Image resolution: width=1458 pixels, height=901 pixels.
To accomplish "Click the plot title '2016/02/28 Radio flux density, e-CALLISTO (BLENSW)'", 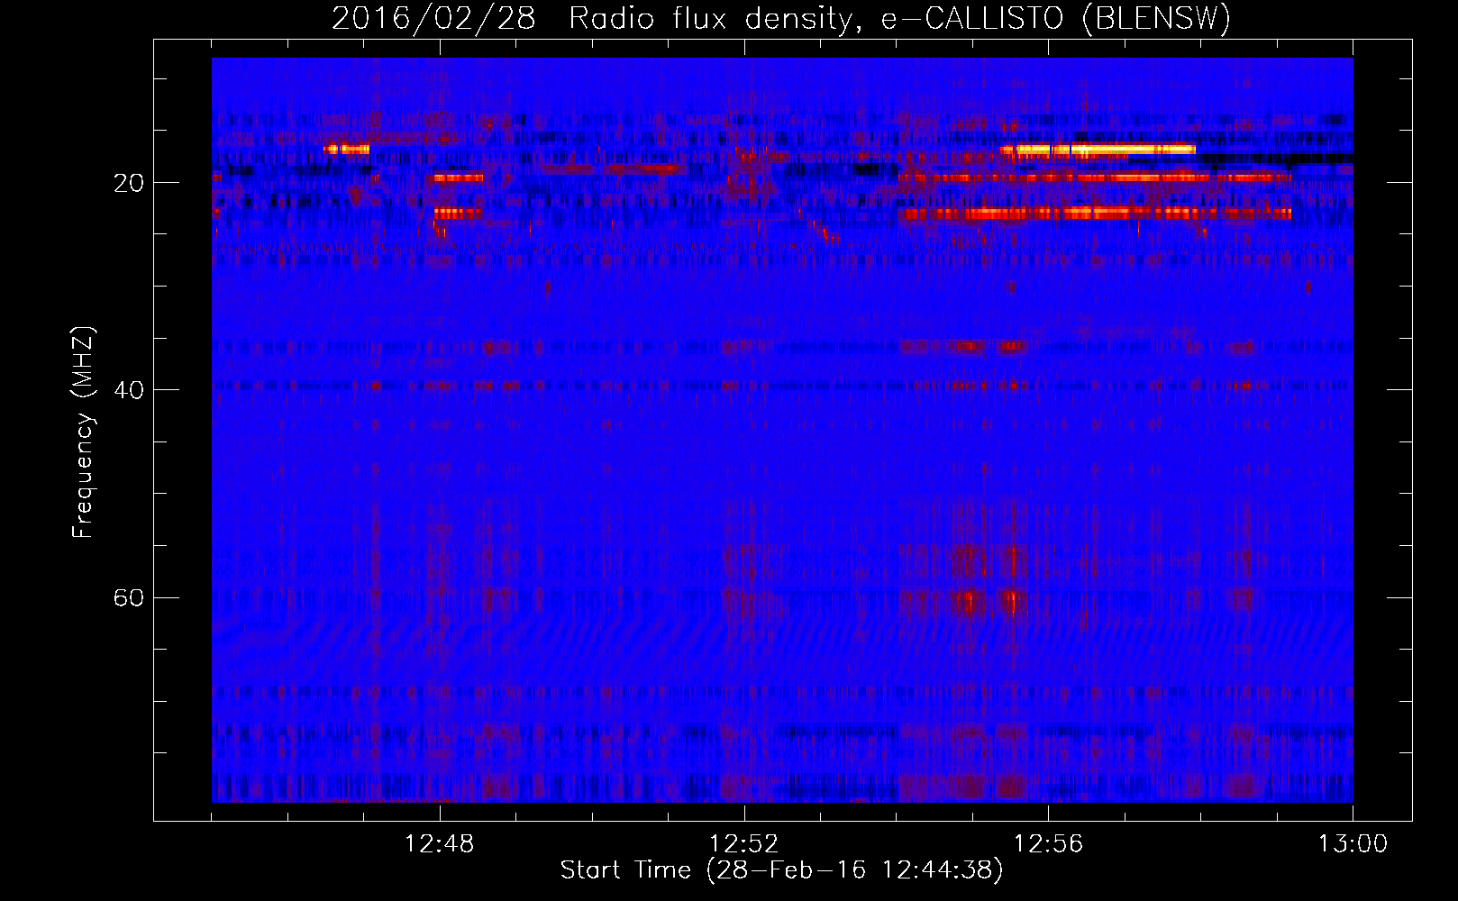I will (x=781, y=18).
